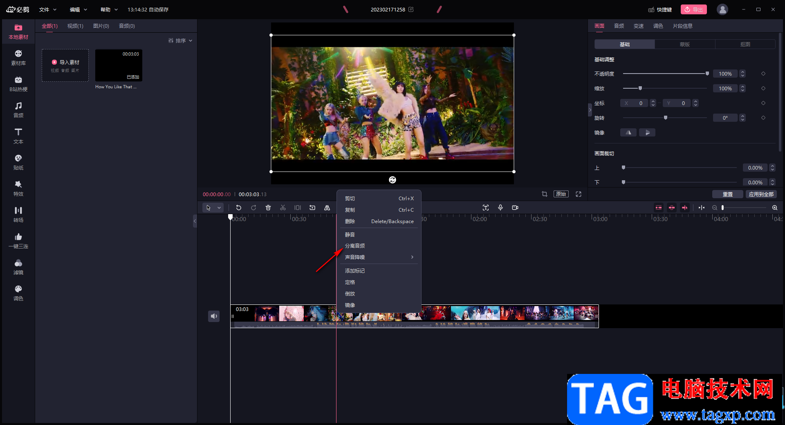This screenshot has height=425, width=785.
Task: Click the project title 202302171258 edit icon
Action: tap(411, 9)
